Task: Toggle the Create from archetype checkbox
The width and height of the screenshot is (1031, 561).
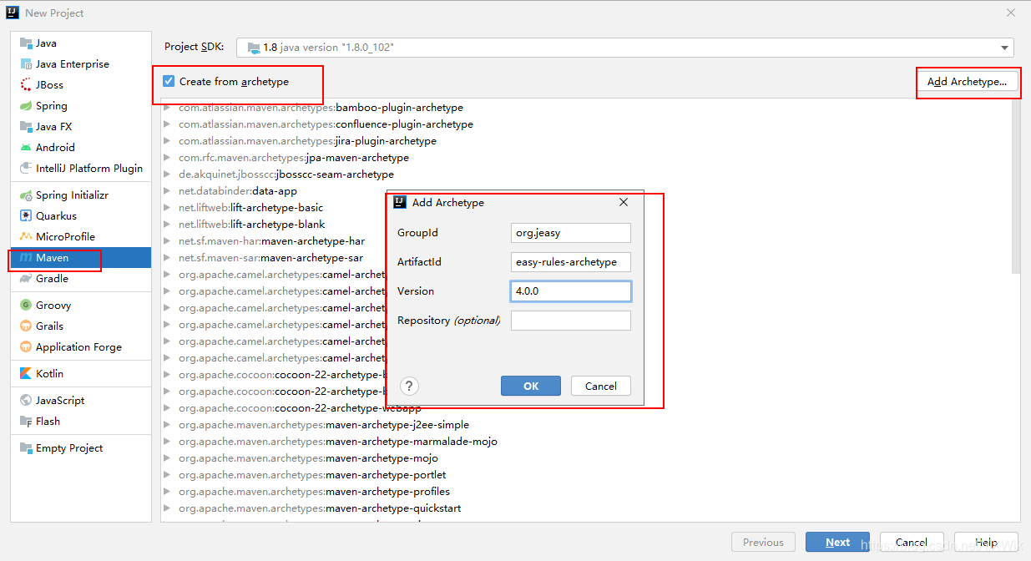Action: point(169,81)
